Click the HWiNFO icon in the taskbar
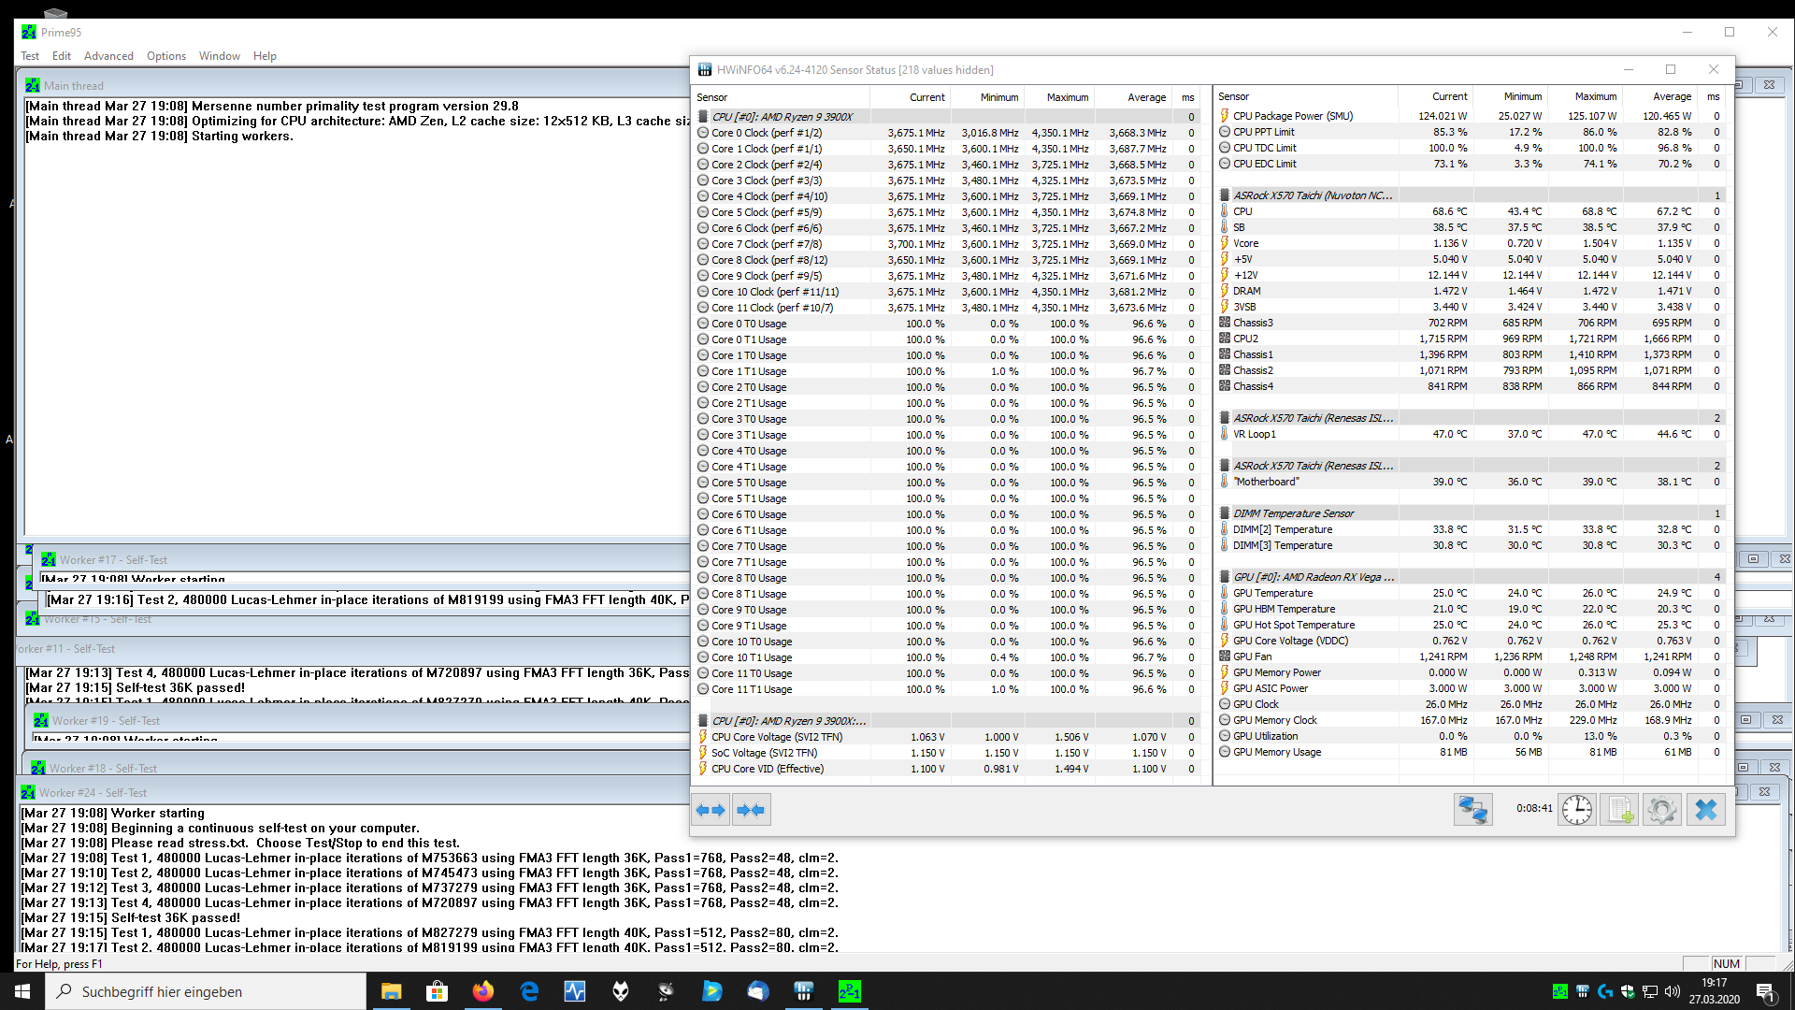Image resolution: width=1795 pixels, height=1010 pixels. coord(803,991)
